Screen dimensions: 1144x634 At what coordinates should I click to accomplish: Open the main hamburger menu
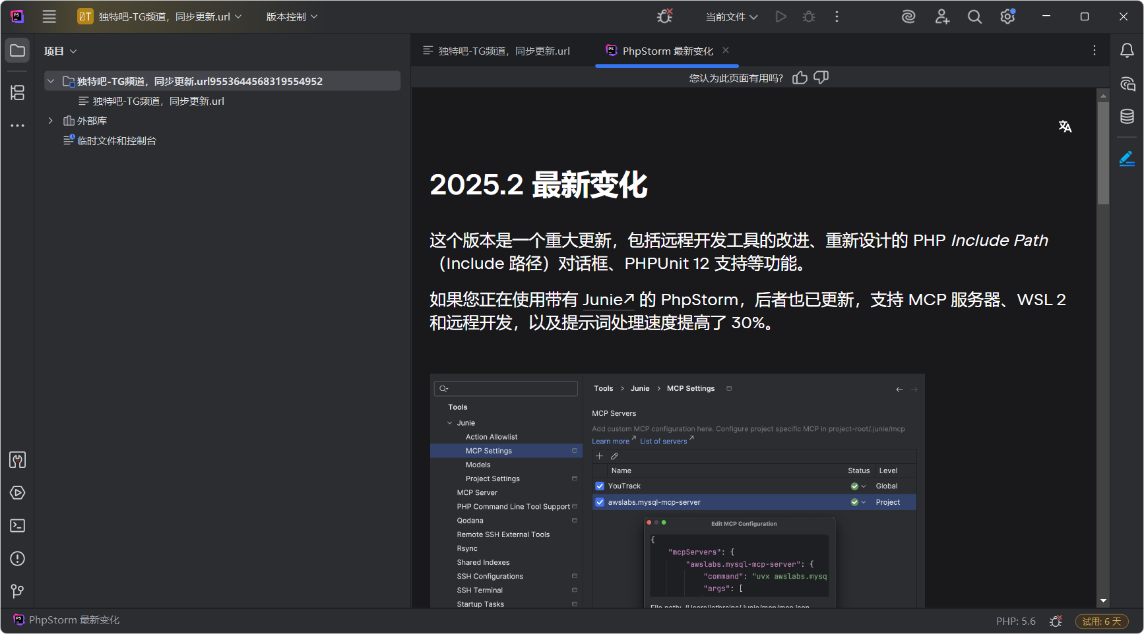[49, 16]
